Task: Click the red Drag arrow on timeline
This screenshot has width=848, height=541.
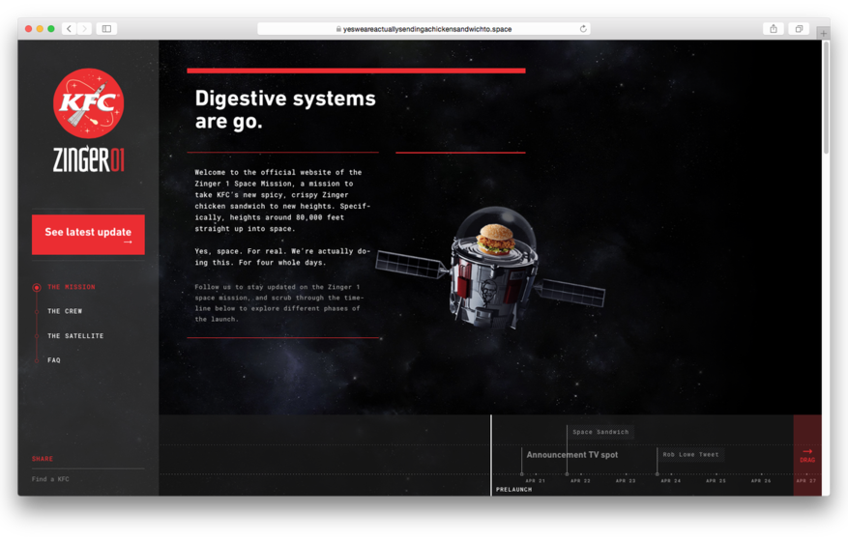Action: [807, 455]
